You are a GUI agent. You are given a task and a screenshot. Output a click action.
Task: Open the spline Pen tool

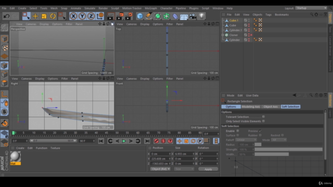coord(149,16)
